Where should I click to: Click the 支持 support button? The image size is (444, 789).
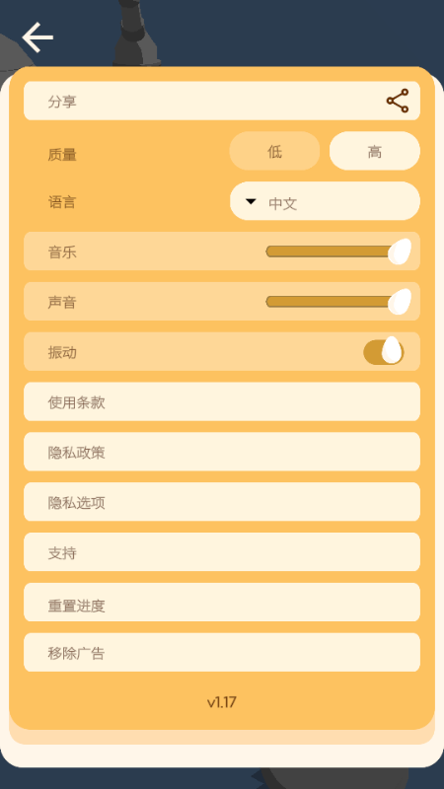[x=222, y=552]
